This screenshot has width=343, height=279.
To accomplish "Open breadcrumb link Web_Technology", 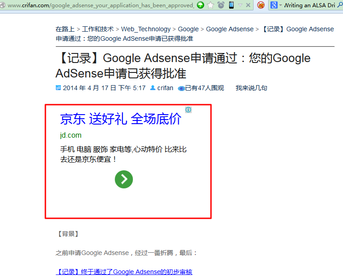I will pos(146,29).
